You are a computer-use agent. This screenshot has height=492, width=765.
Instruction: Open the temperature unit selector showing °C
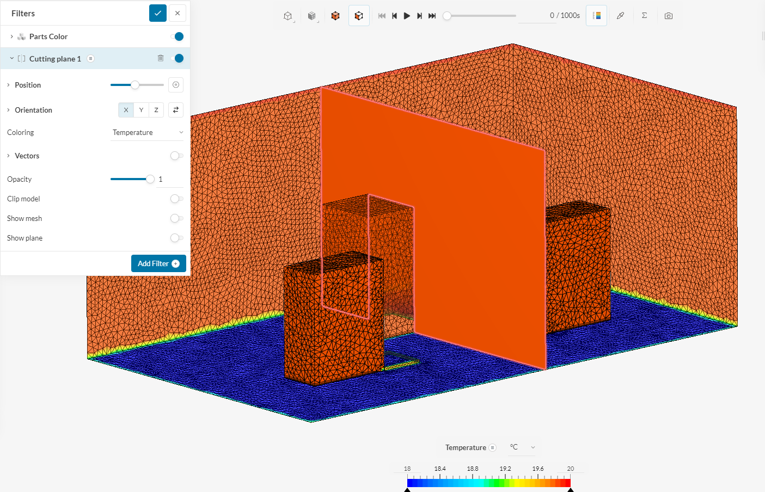coord(522,447)
